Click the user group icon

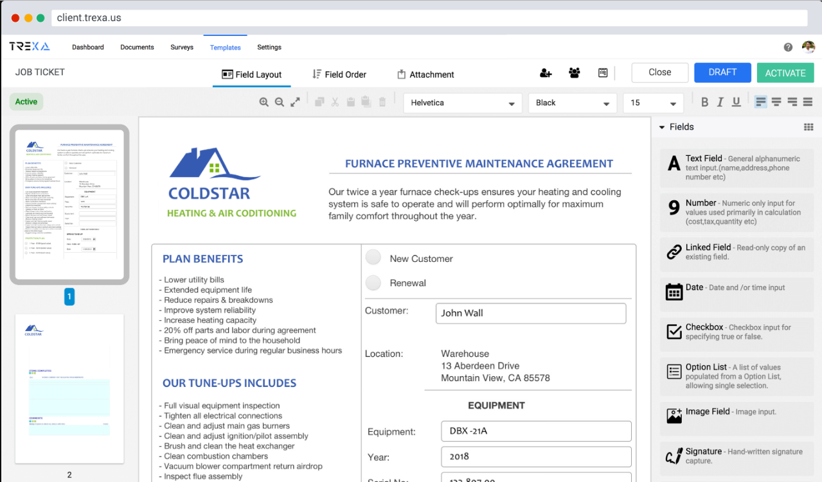[575, 73]
